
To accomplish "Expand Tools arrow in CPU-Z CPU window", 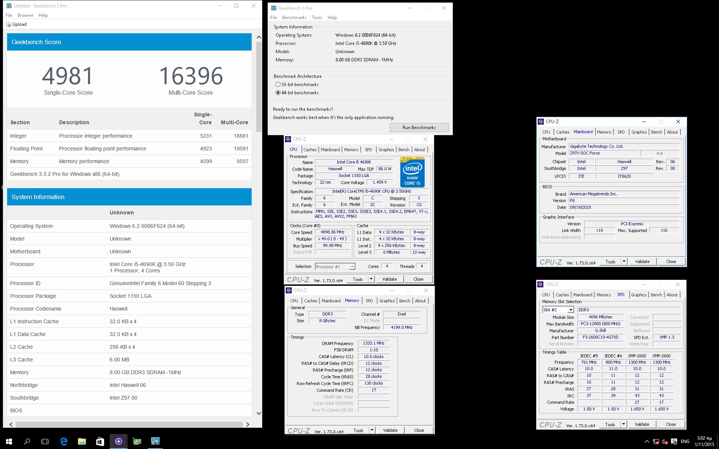I will coord(371,279).
